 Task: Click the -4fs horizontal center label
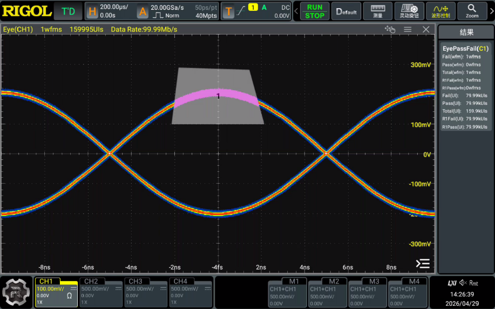(217, 267)
